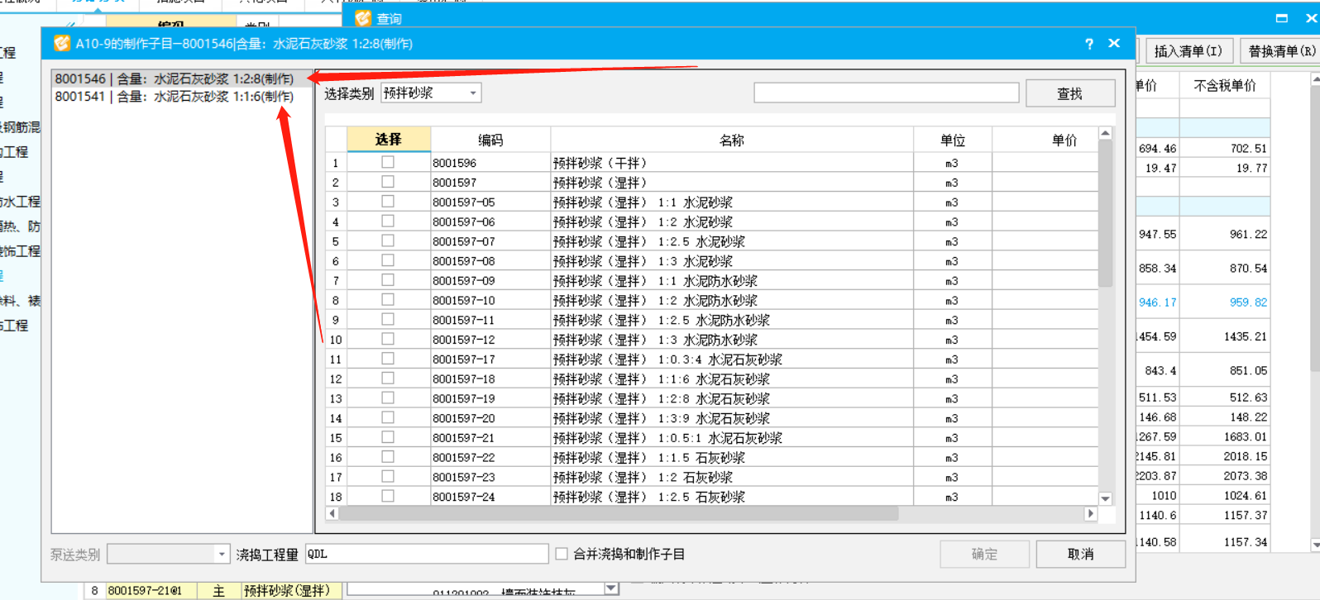This screenshot has width=1320, height=600.
Task: Open the 泵送类别 dropdown
Action: tap(222, 554)
